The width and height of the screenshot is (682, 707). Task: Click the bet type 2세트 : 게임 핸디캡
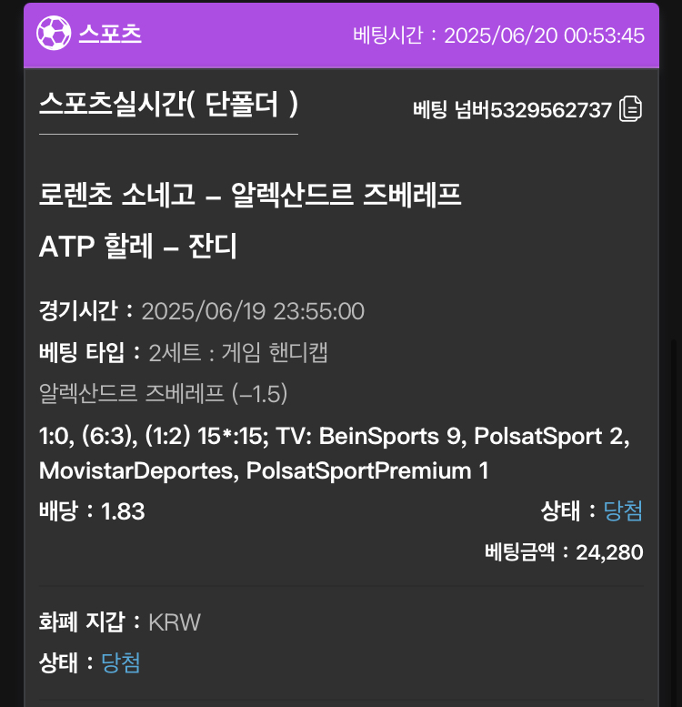[238, 352]
